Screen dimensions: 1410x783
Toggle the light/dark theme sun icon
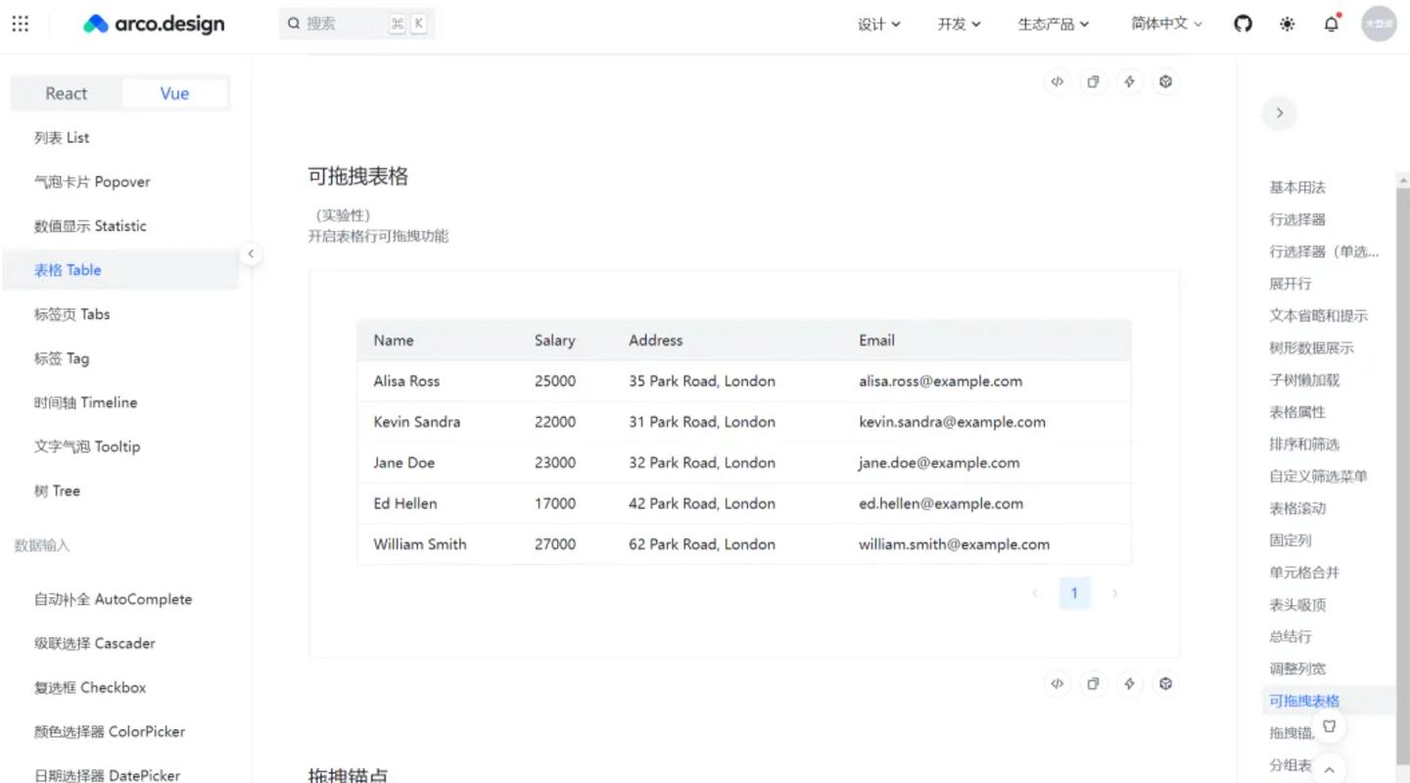(x=1287, y=23)
